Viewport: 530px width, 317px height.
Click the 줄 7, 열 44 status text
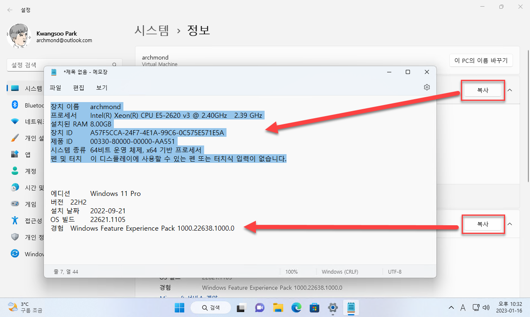66,272
